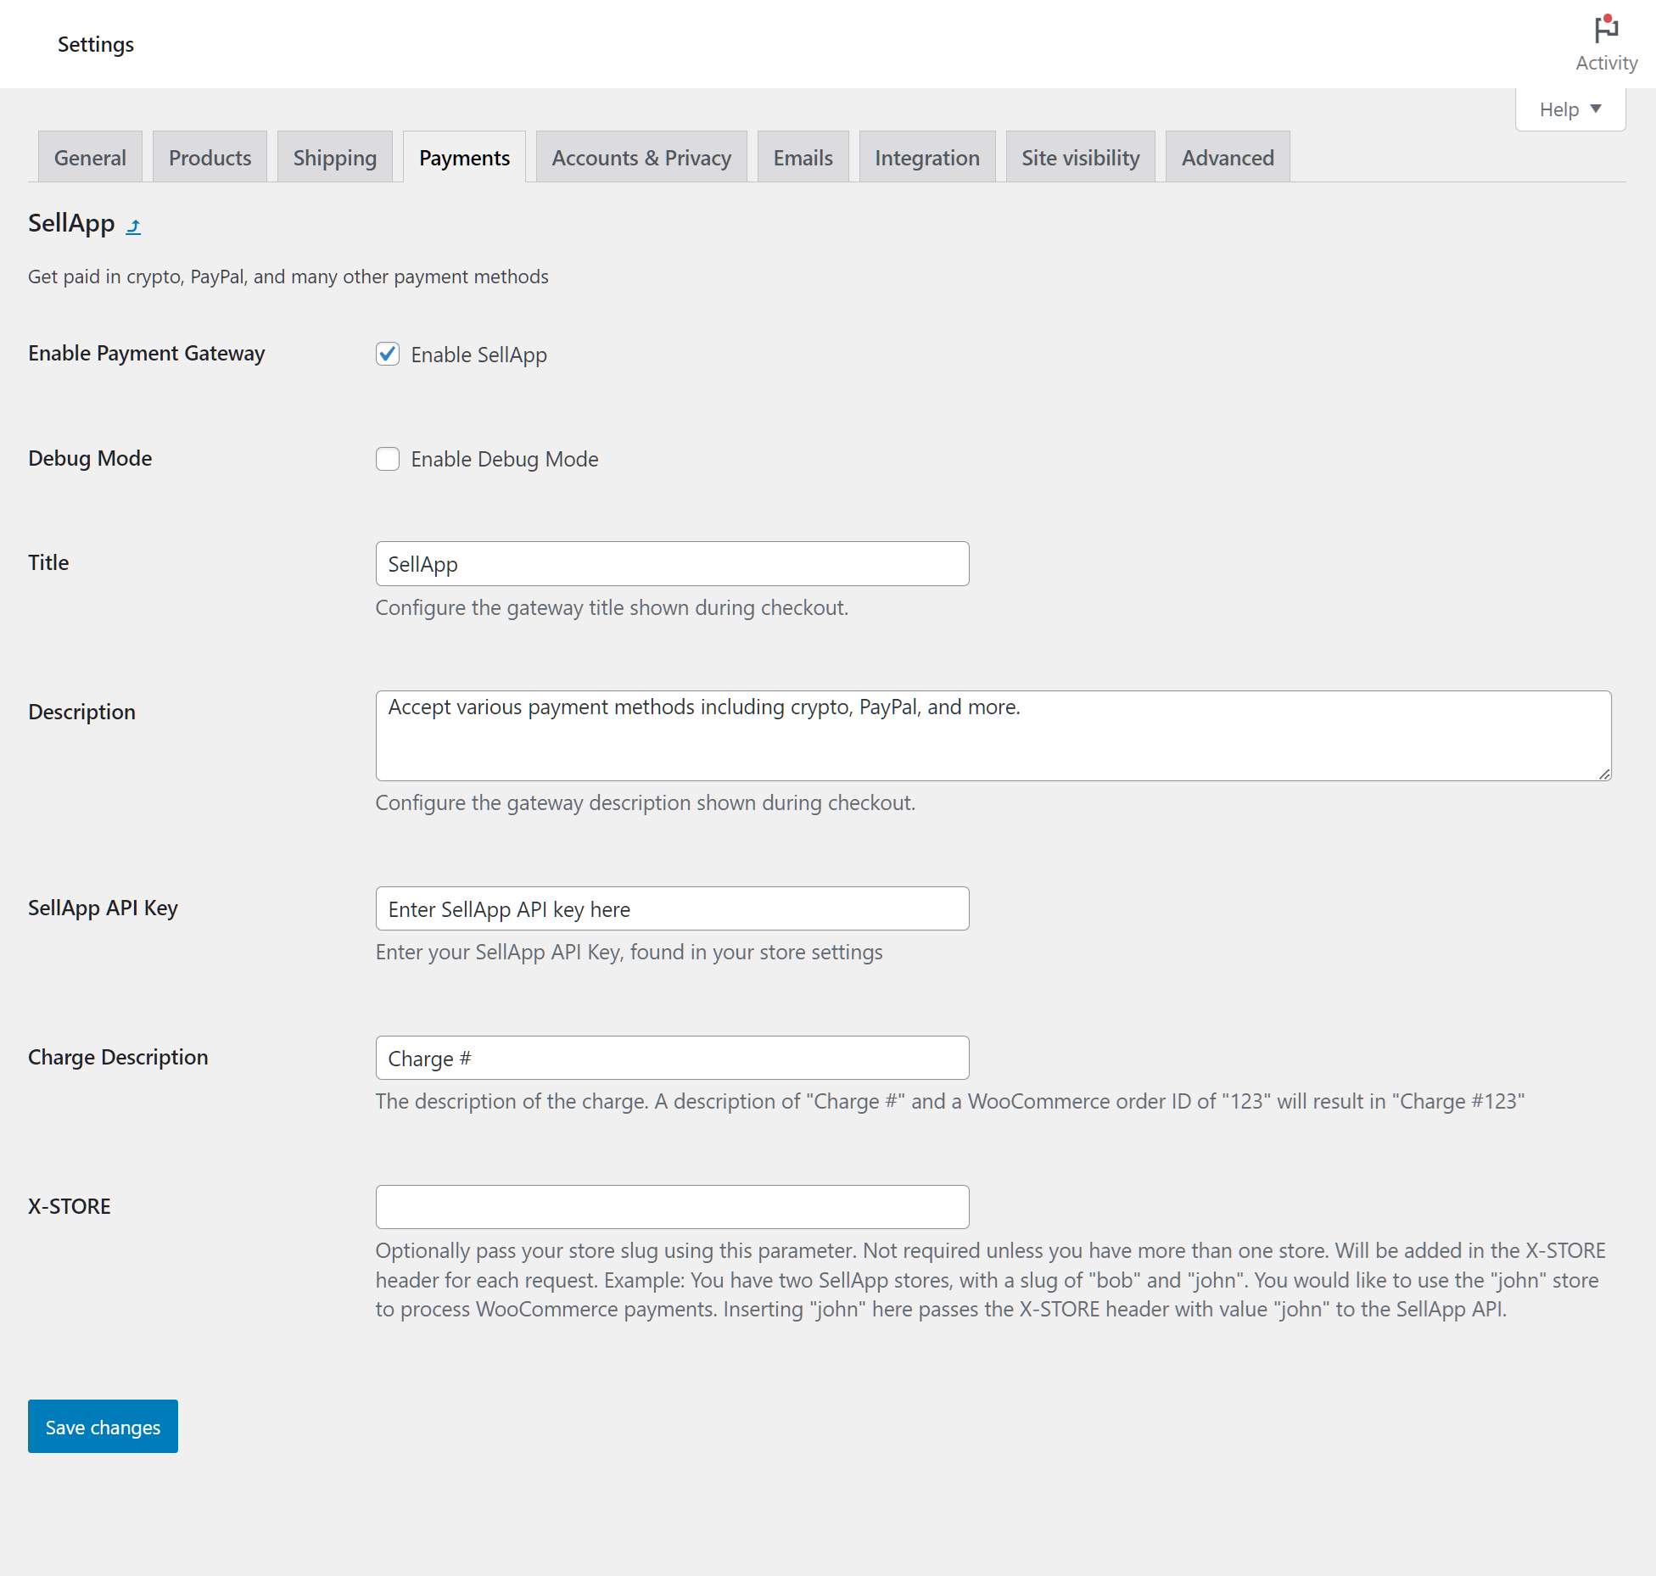1656x1576 pixels.
Task: Click the Activity label under the flag
Action: (1606, 63)
